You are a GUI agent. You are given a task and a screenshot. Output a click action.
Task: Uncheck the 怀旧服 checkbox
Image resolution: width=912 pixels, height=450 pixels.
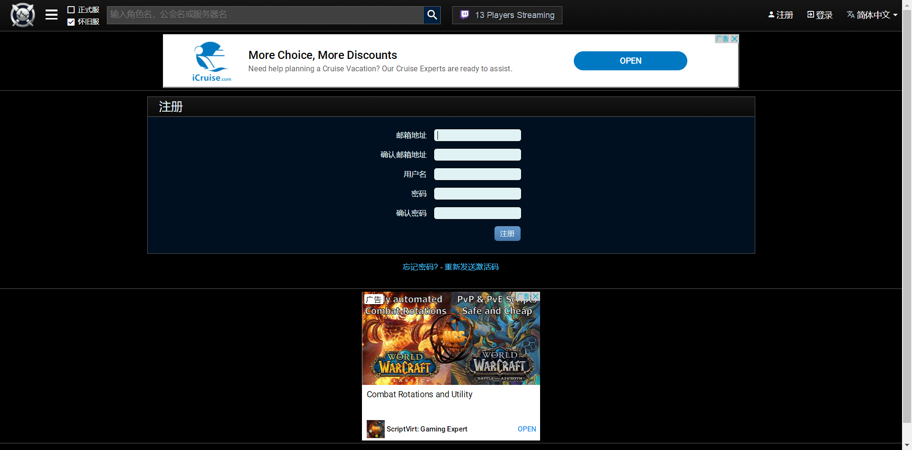71,22
